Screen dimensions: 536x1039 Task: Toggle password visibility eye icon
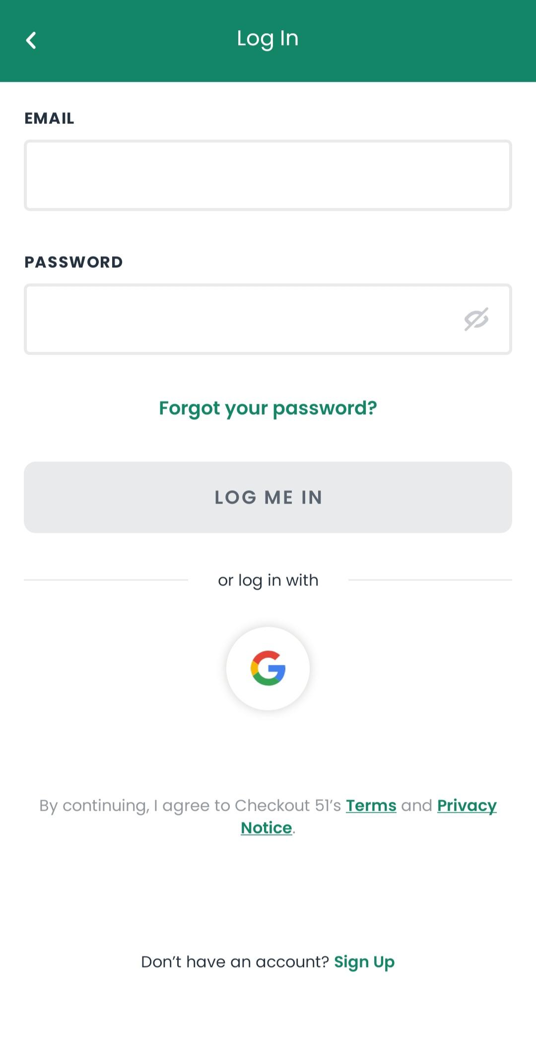(x=476, y=319)
